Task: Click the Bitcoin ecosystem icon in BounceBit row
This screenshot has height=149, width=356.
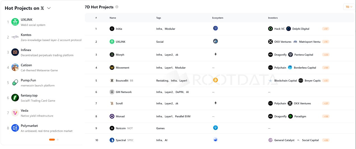Action: tap(215, 80)
